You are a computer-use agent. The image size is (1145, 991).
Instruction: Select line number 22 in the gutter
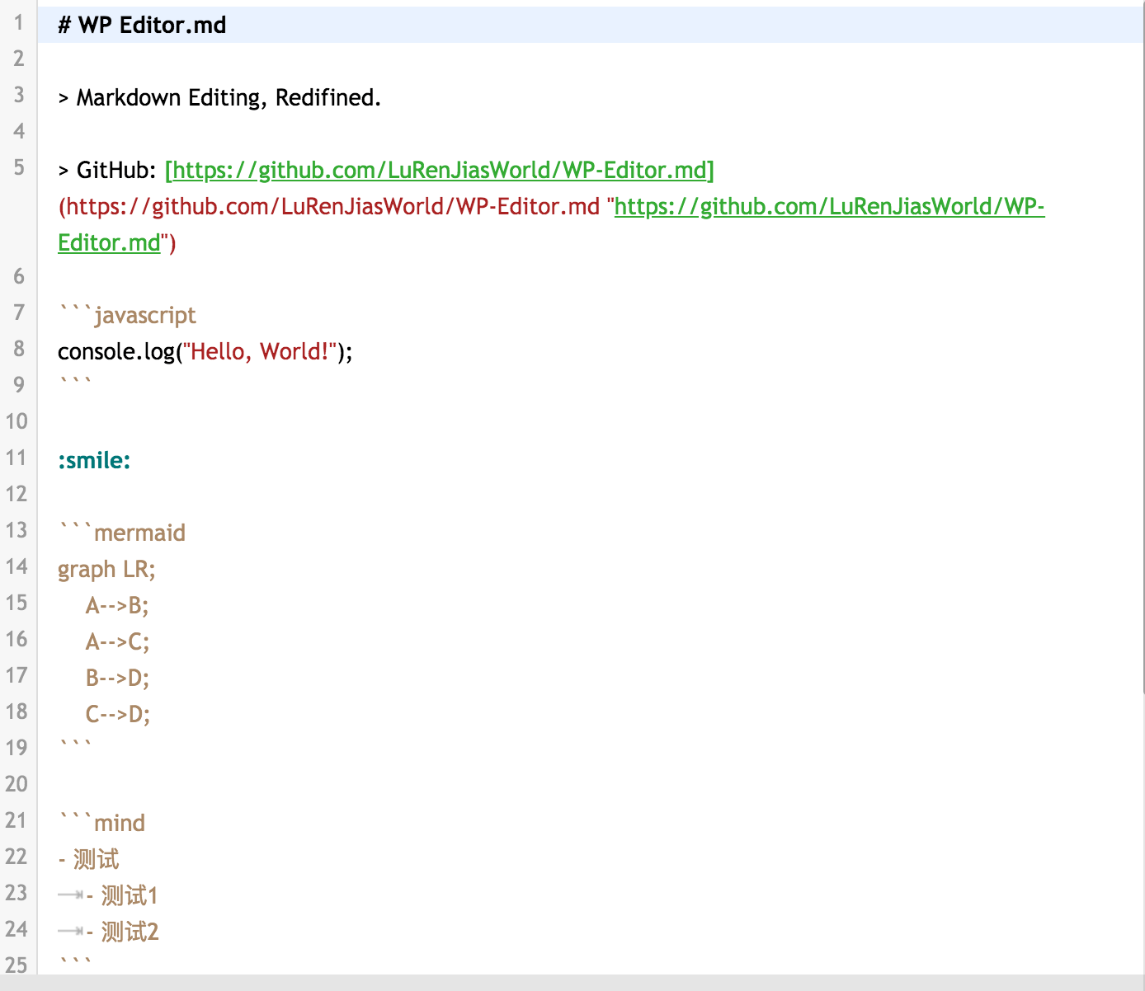16,857
